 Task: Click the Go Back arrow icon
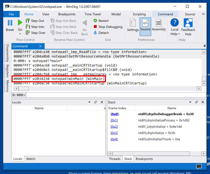coord(85,23)
